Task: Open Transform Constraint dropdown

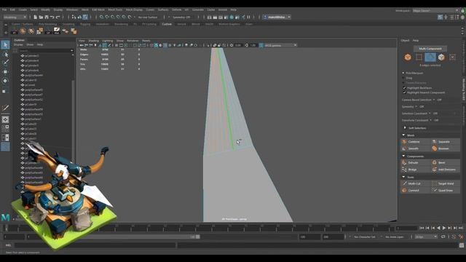Action: pos(416,120)
